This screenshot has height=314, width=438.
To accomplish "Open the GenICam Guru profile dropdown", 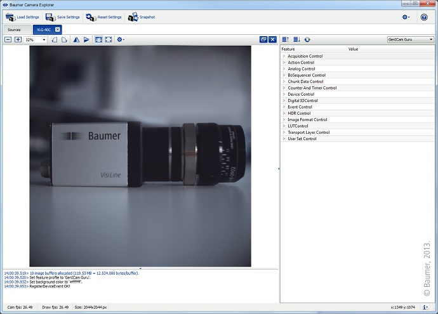I will 410,39.
